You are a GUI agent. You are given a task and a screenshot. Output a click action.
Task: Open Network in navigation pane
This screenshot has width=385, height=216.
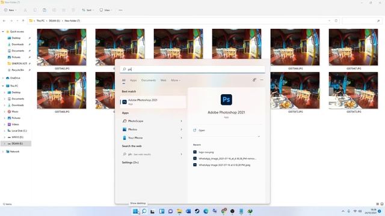point(14,152)
